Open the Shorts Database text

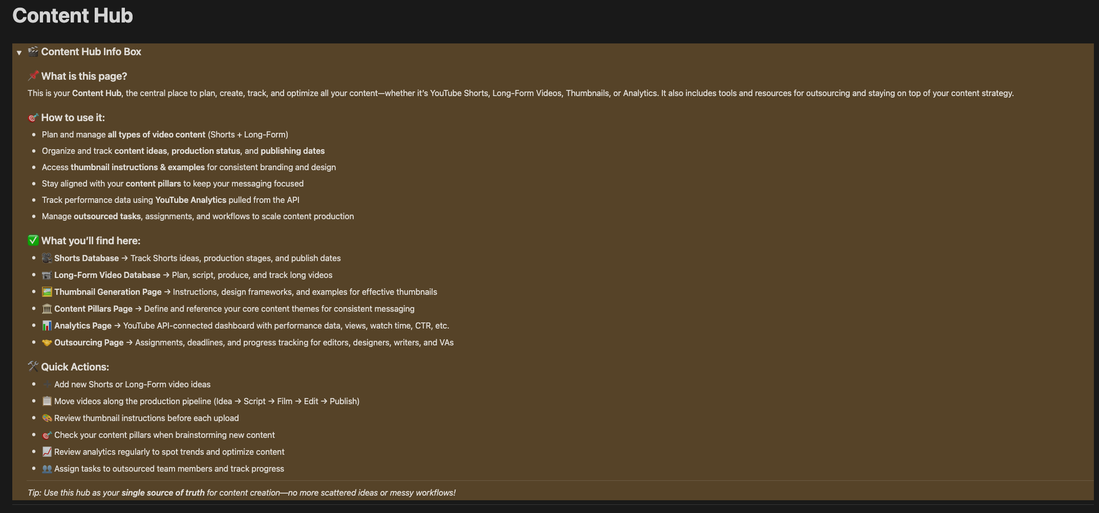pos(87,259)
